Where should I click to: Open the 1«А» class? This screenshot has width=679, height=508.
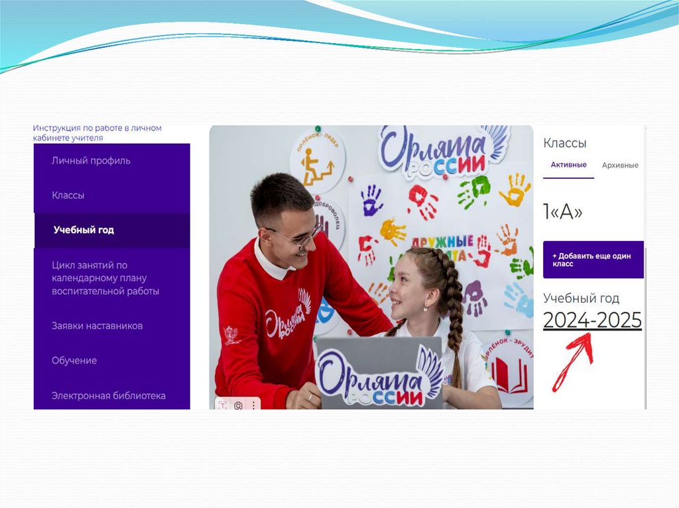click(562, 211)
